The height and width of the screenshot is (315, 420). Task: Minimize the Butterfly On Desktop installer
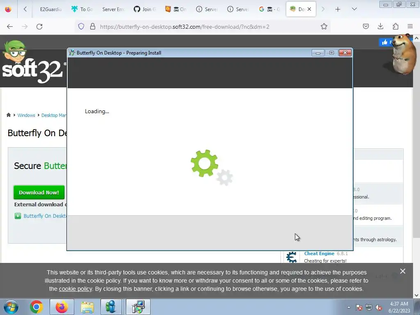(x=318, y=53)
